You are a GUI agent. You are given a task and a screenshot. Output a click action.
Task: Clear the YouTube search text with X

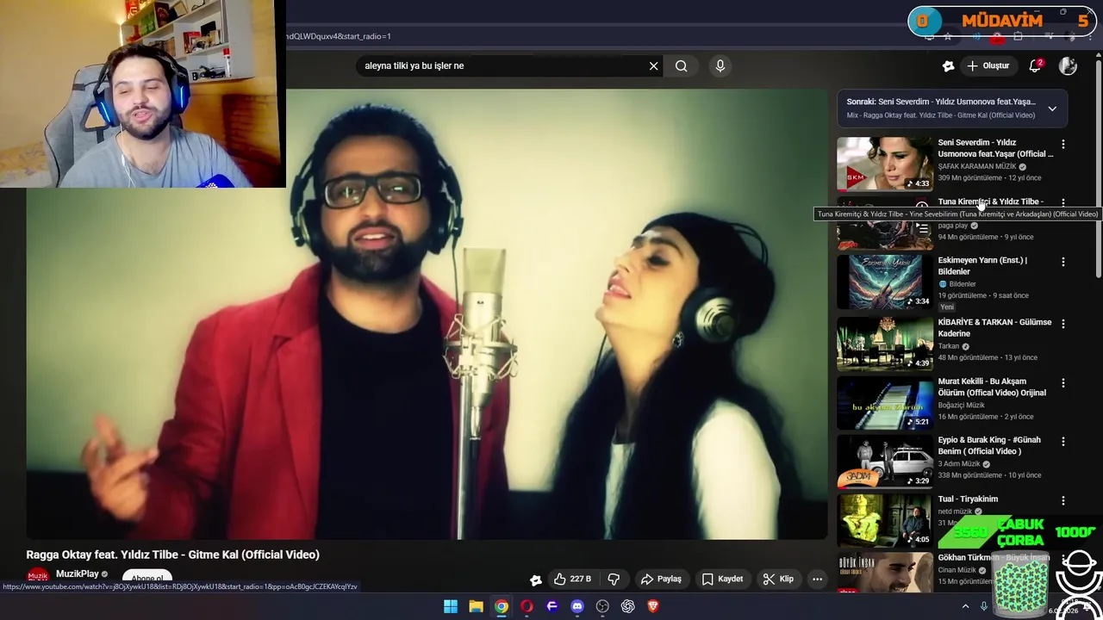tap(653, 65)
